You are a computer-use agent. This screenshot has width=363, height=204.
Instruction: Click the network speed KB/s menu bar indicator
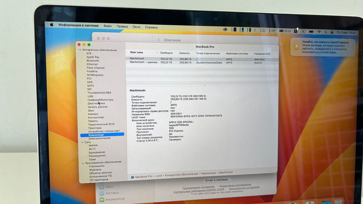click(x=263, y=30)
